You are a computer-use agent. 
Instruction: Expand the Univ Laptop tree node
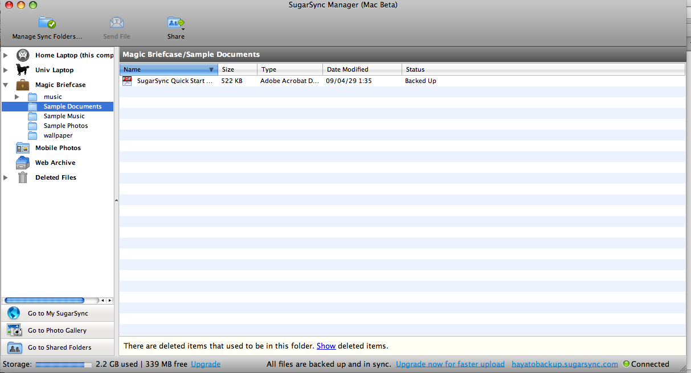(6, 70)
